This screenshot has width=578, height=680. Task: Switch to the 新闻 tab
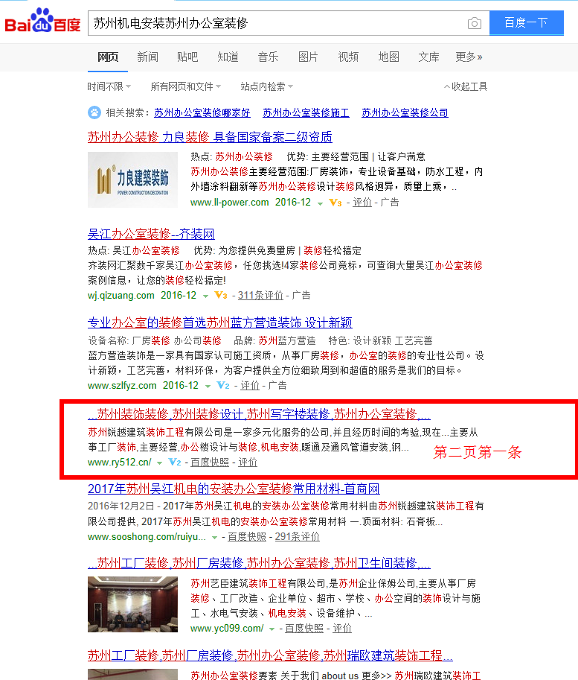coord(148,57)
